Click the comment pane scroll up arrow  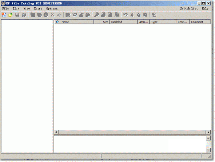tap(208, 138)
